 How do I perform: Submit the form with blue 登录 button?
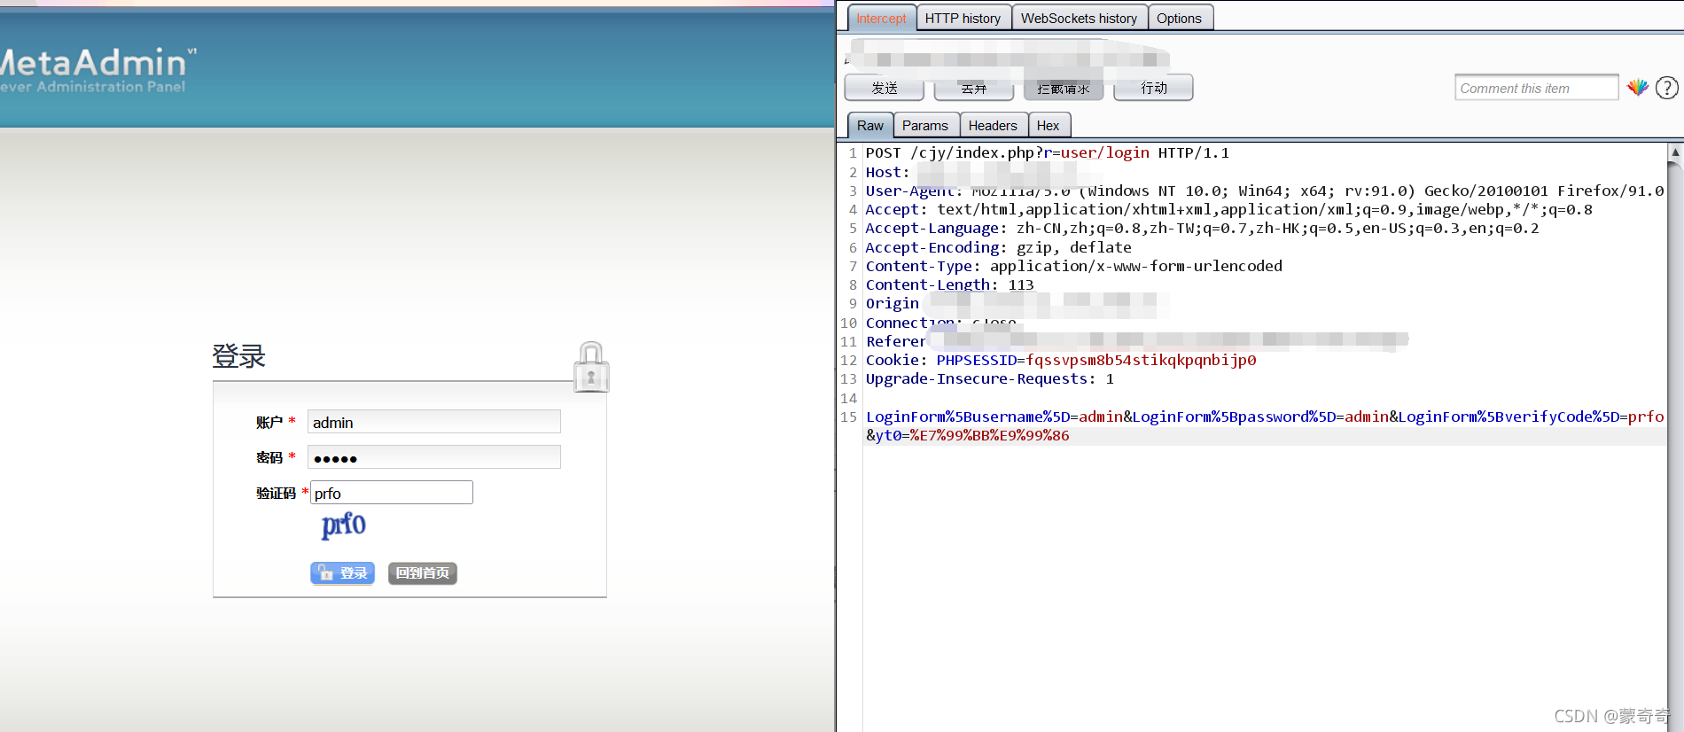pos(342,573)
